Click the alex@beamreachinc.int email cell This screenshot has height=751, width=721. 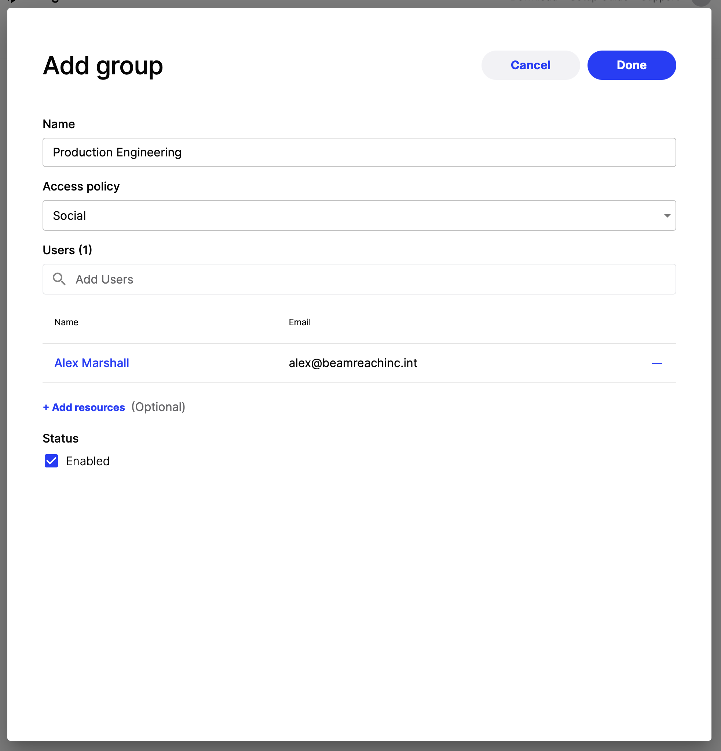click(x=353, y=363)
